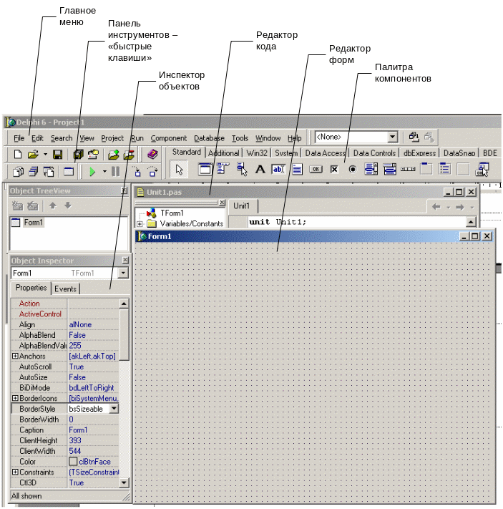This screenshot has height=509, width=503.
Task: Open the Search menu
Action: tap(62, 138)
